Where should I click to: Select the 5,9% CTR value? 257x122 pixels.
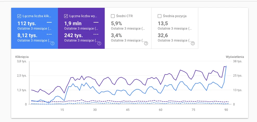(x=116, y=24)
